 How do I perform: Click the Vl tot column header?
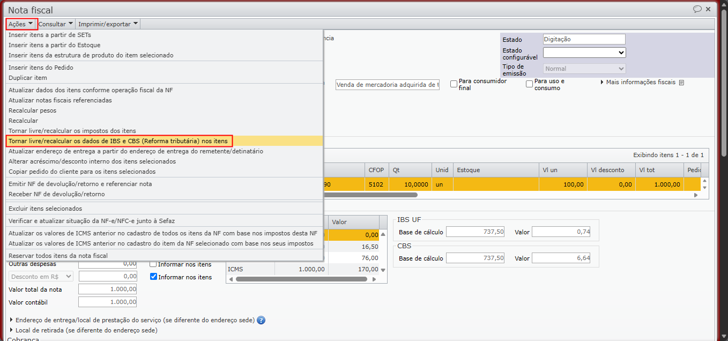pyautogui.click(x=659, y=170)
